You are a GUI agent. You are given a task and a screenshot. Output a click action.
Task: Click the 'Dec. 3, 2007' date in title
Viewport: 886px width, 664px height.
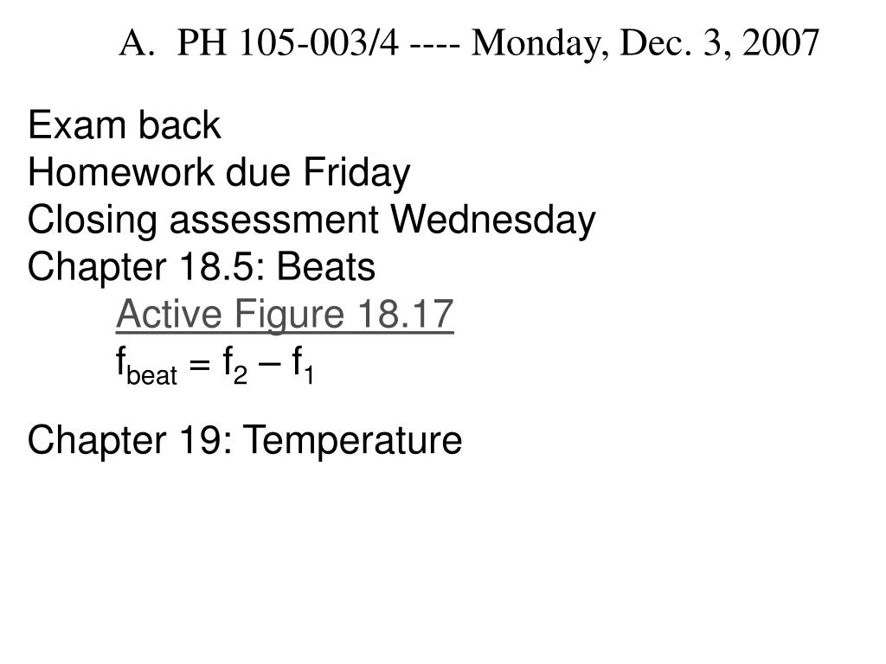[720, 43]
